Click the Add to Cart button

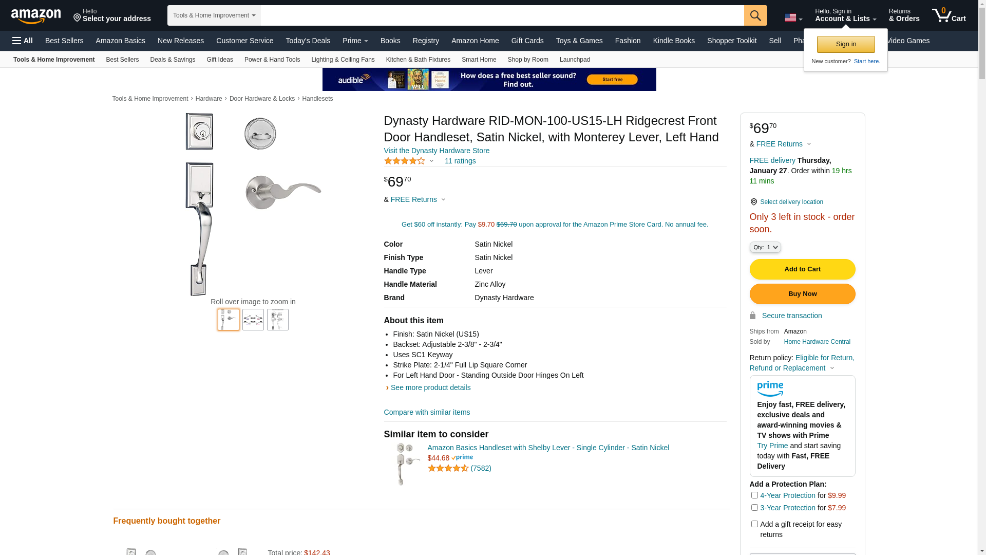tap(802, 269)
